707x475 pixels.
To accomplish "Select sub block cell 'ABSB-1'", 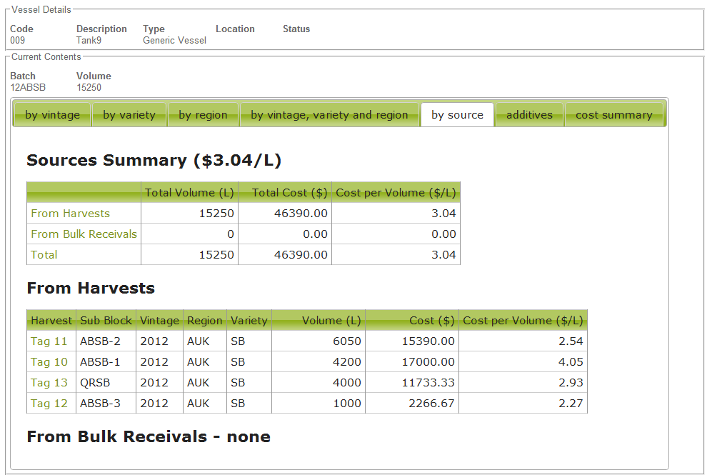I will [100, 361].
